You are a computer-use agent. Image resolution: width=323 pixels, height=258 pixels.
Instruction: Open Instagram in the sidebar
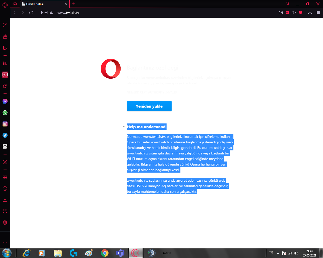[5, 124]
